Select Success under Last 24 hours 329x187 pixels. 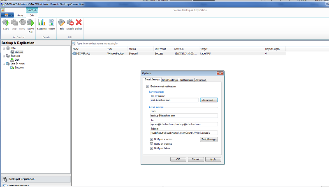(x=19, y=68)
